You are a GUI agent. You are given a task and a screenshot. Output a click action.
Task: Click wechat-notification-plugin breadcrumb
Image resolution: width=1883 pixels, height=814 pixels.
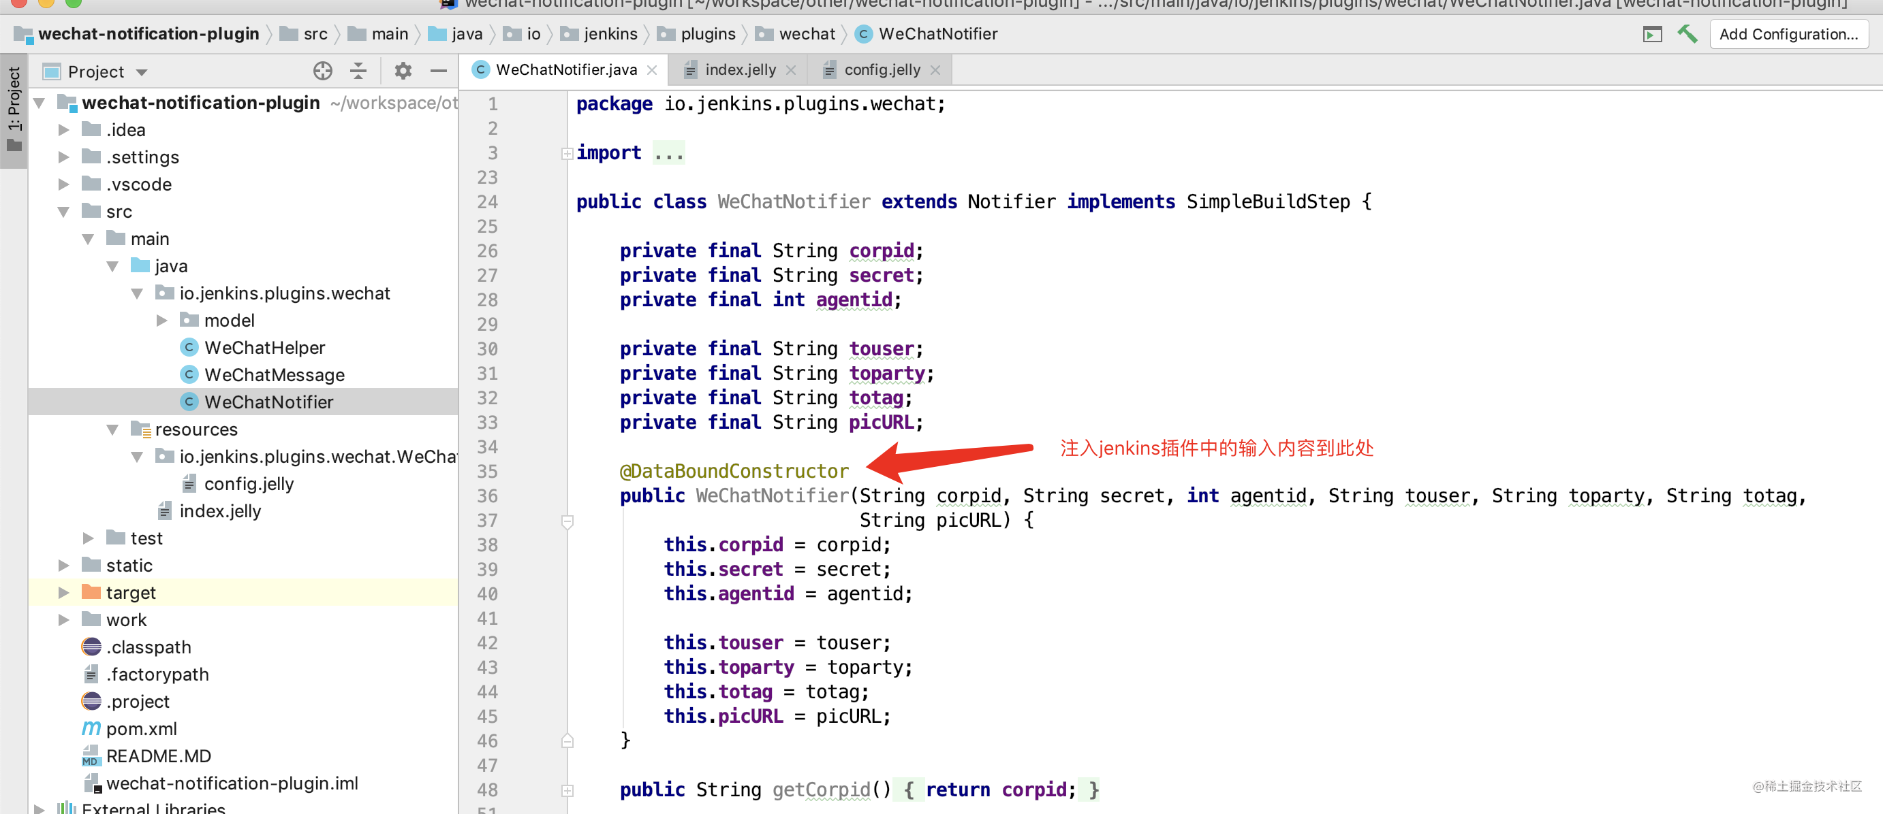point(138,33)
